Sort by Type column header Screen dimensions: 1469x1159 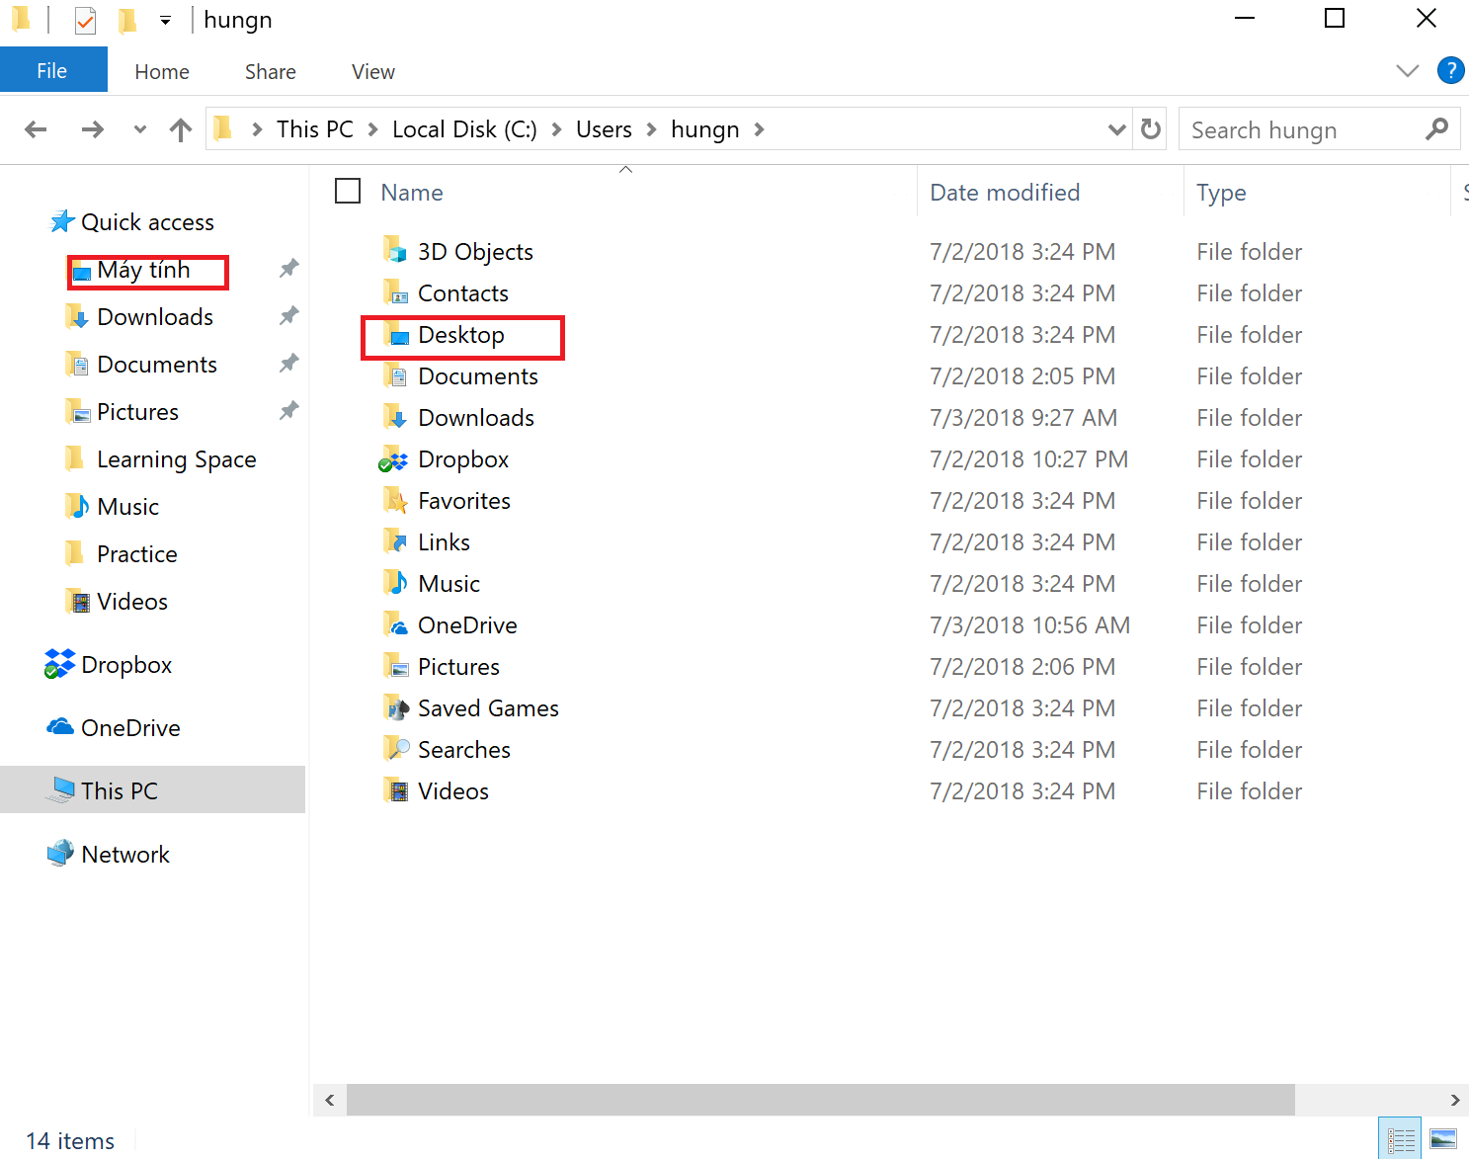coord(1221,193)
